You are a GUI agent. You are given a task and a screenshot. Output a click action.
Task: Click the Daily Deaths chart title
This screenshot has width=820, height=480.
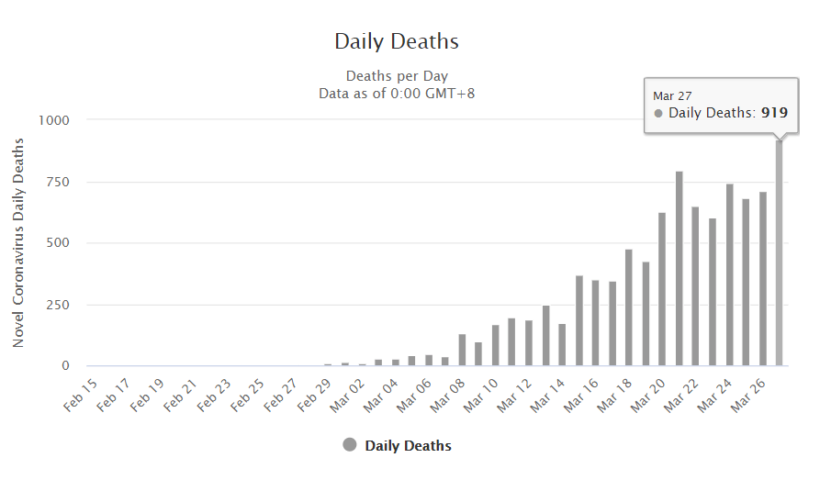[x=397, y=41]
